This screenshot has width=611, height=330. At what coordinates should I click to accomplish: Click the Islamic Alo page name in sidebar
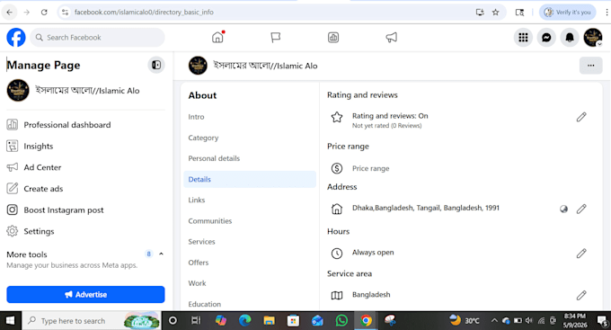point(87,91)
